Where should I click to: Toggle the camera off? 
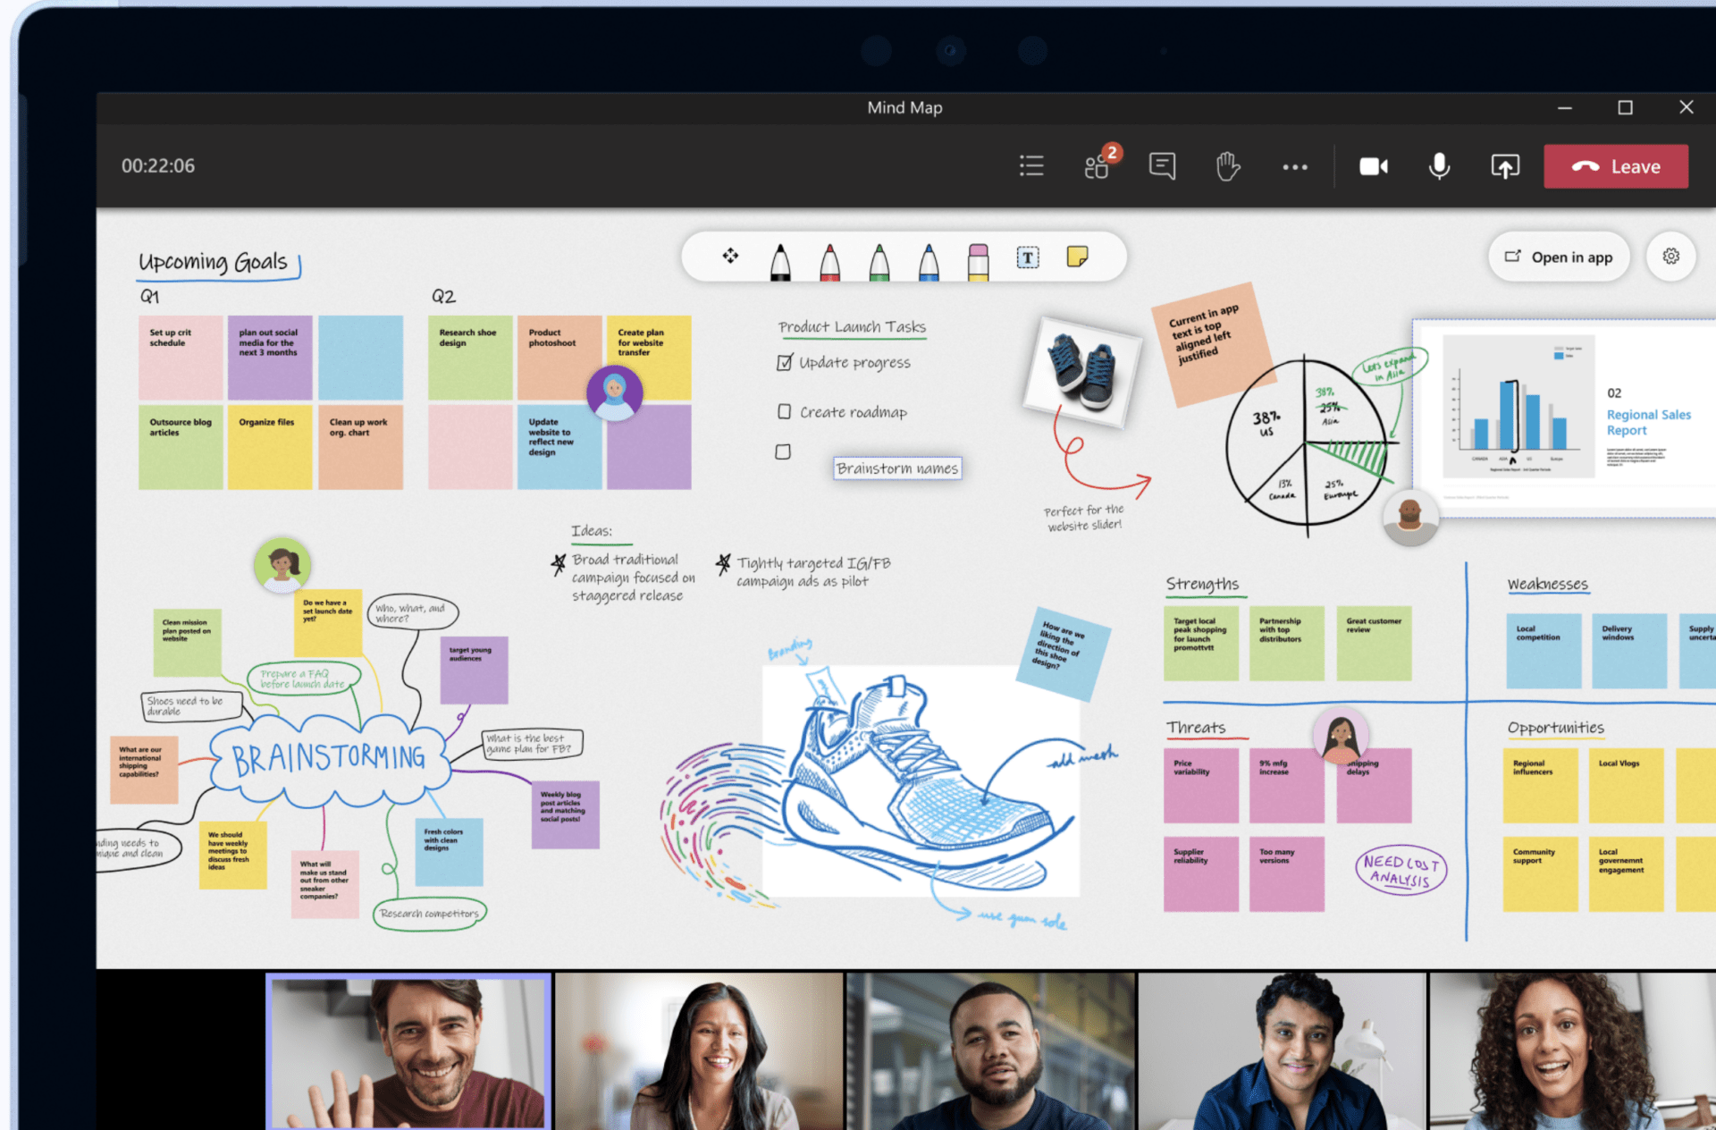(x=1374, y=166)
